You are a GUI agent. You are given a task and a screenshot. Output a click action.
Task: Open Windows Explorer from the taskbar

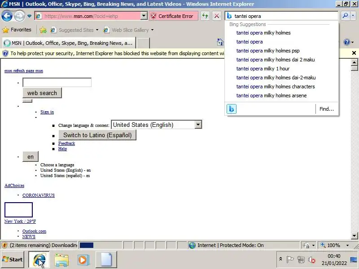tap(61, 260)
